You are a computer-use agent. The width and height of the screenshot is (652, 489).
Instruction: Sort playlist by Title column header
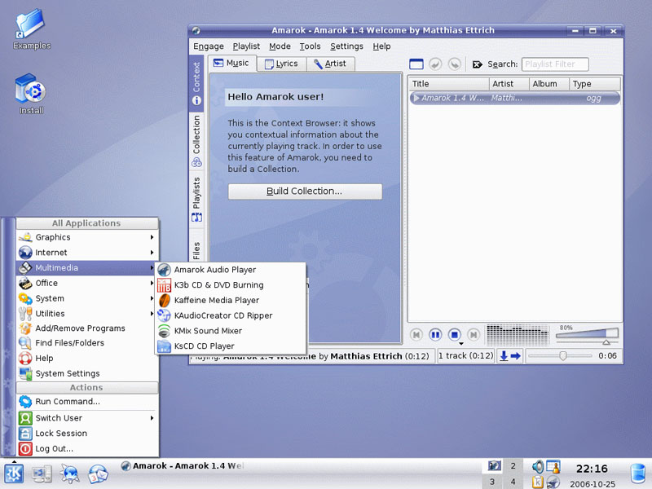point(449,84)
